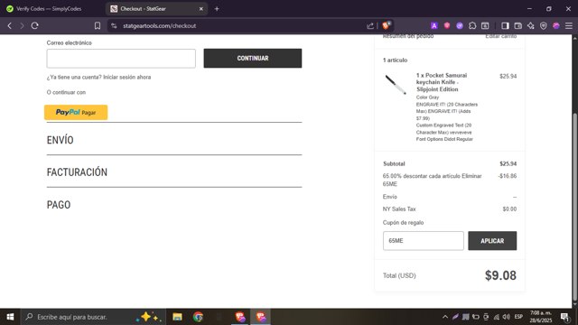Image resolution: width=578 pixels, height=325 pixels.
Task: Open the browser hamburger menu
Action: click(x=569, y=26)
